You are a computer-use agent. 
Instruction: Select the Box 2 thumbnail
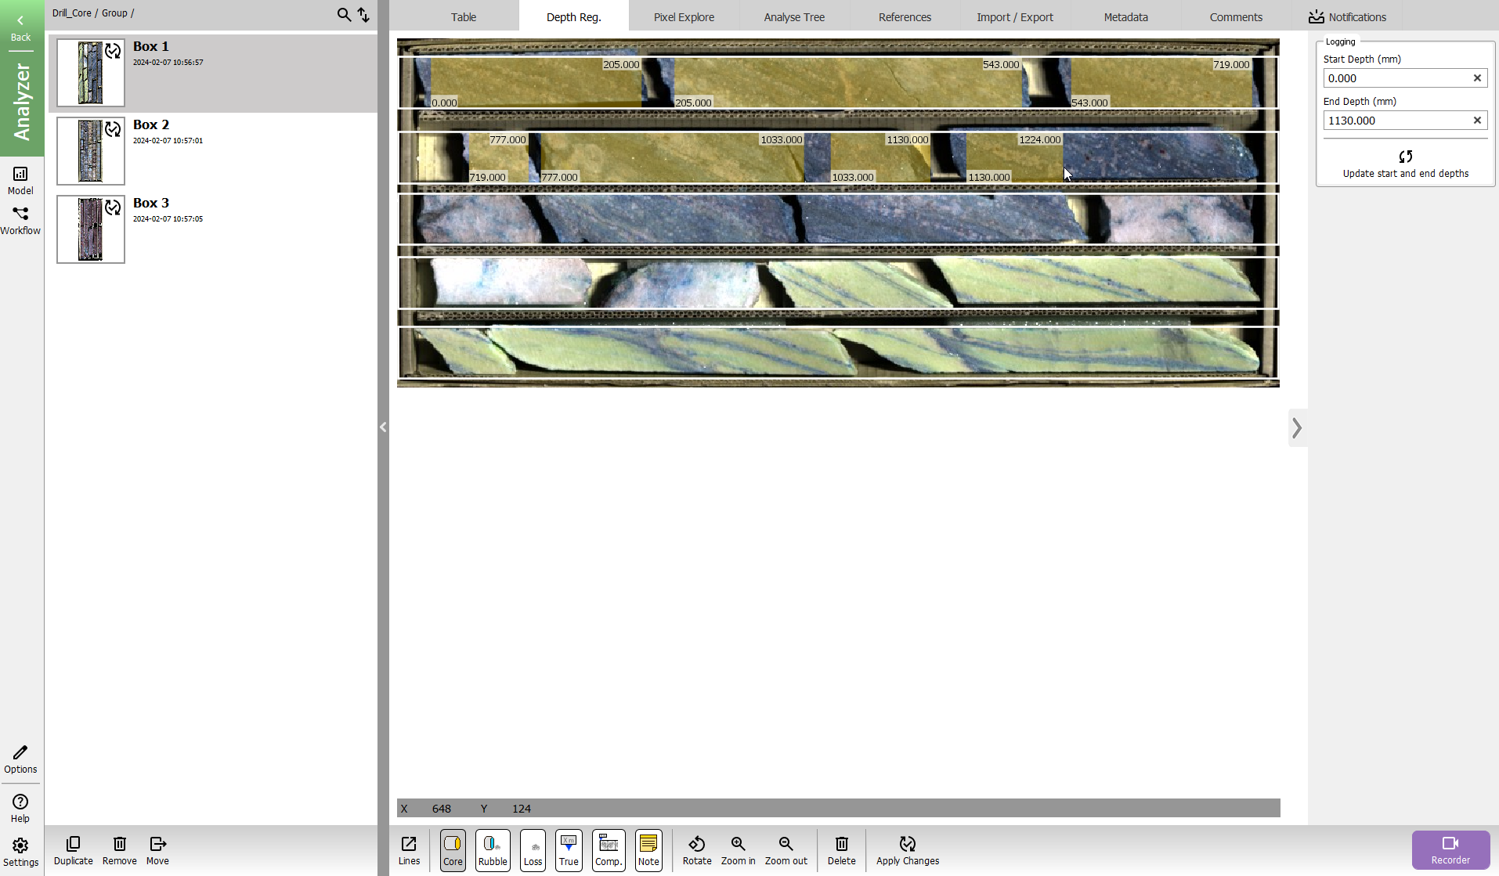click(x=90, y=150)
